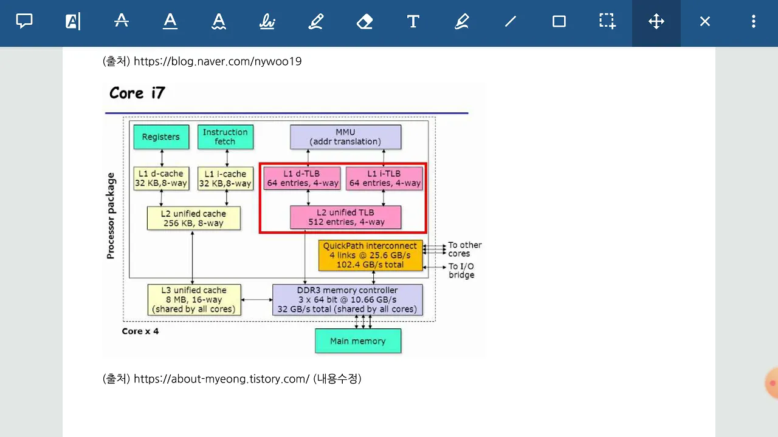778x437 pixels.
Task: Click the 'L2 unified TLB' box
Action: click(345, 217)
